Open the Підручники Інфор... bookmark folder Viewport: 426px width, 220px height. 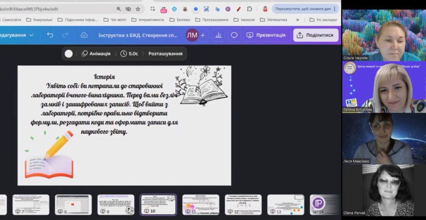77,20
